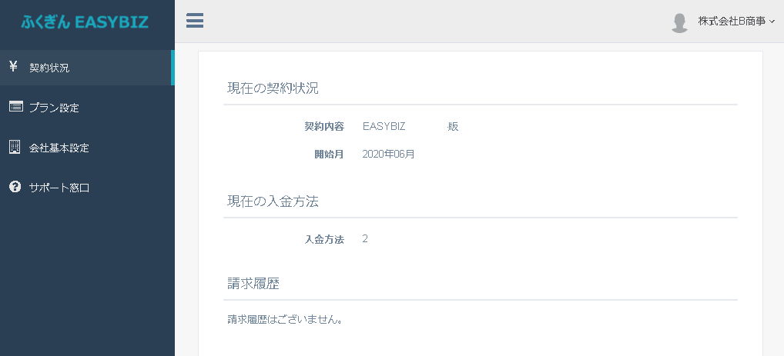Click the 請求履歴はございません message
784x356 pixels.
(285, 319)
